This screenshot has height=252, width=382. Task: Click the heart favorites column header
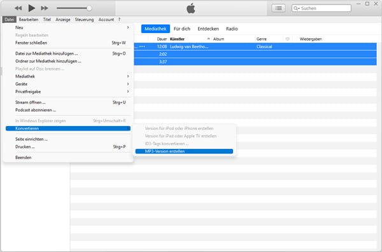(x=288, y=39)
